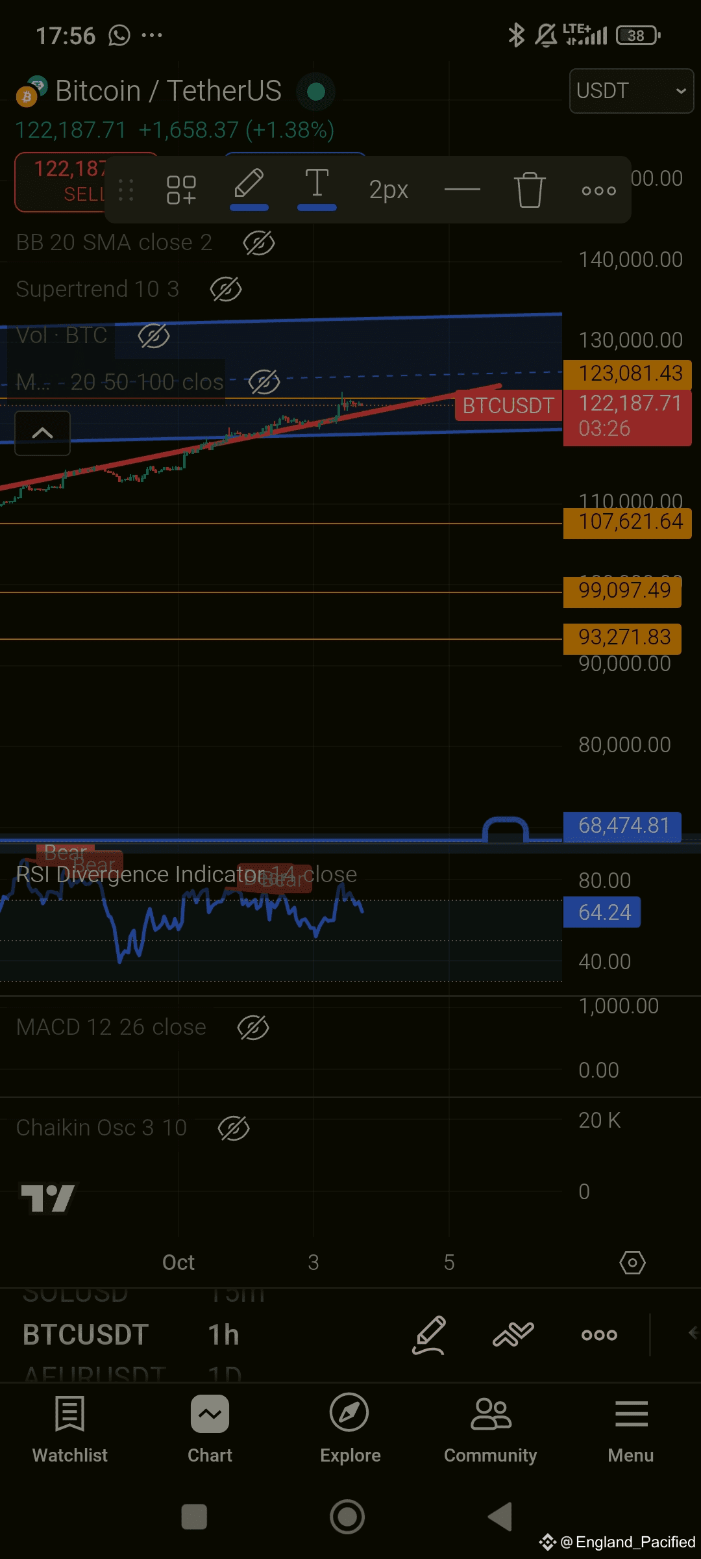Tap Android recent apps square button
Viewport: 701px width, 1559px height.
click(x=194, y=1517)
